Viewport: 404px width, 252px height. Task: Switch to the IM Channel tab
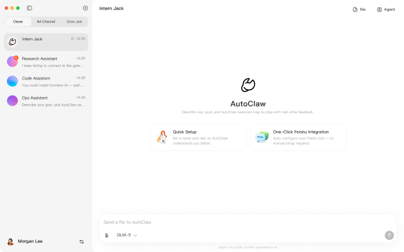coord(46,21)
